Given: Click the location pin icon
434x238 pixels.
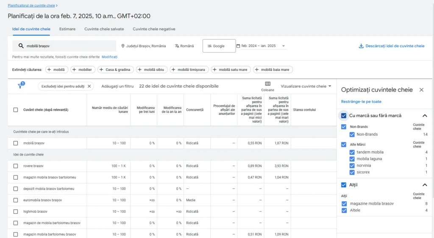Looking at the screenshot, I should [x=123, y=46].
